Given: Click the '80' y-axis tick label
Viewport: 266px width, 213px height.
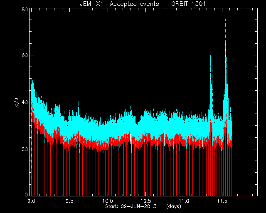Looking at the screenshot, I should pyautogui.click(x=25, y=9).
